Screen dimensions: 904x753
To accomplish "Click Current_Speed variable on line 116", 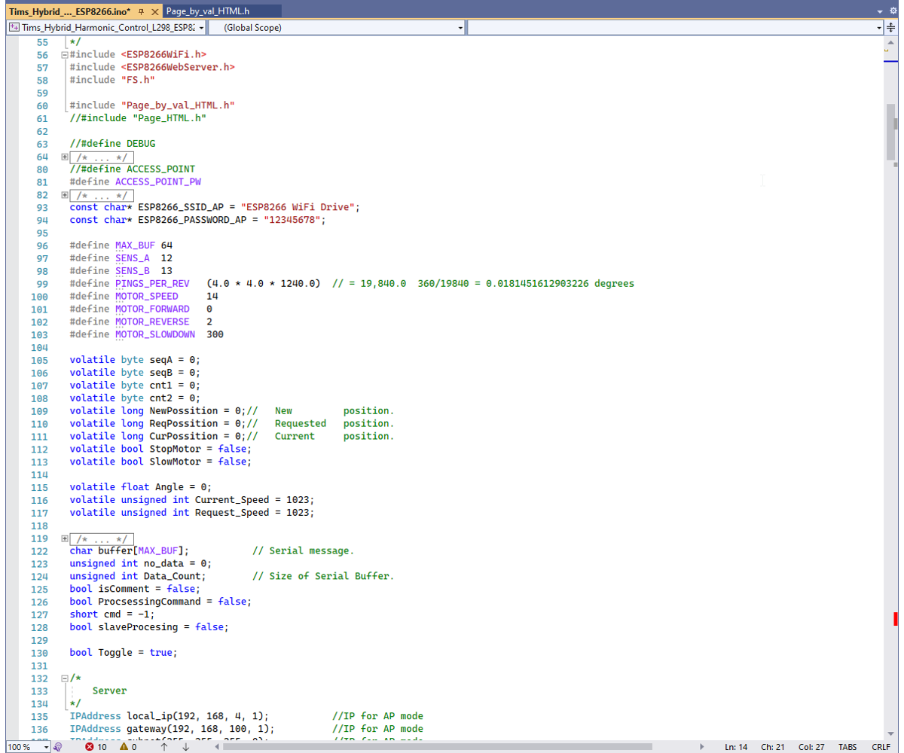I will [x=232, y=500].
